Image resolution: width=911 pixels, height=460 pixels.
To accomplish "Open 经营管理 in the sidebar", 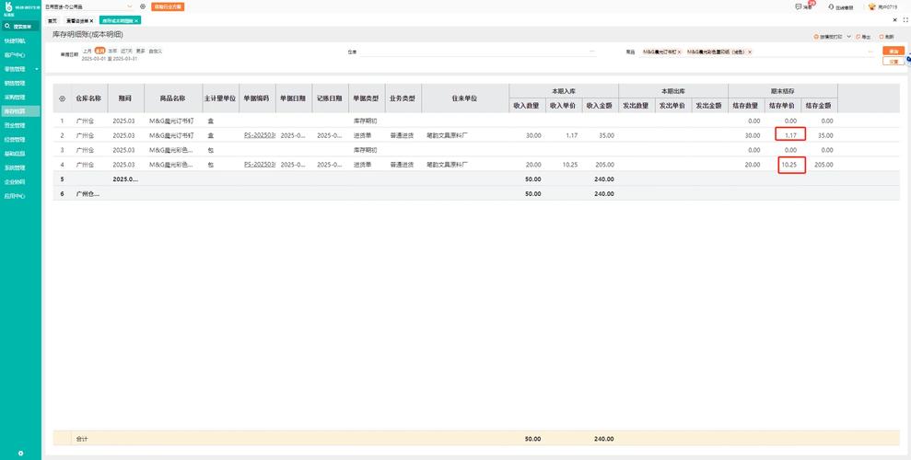I will click(15, 139).
